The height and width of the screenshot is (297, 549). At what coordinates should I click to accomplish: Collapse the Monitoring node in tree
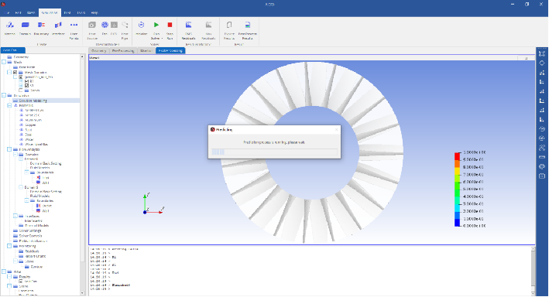point(9,246)
